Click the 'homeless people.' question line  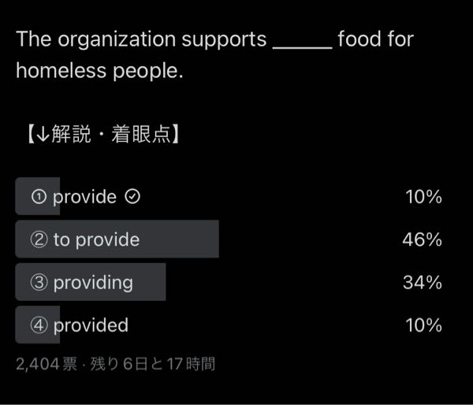pyautogui.click(x=99, y=71)
